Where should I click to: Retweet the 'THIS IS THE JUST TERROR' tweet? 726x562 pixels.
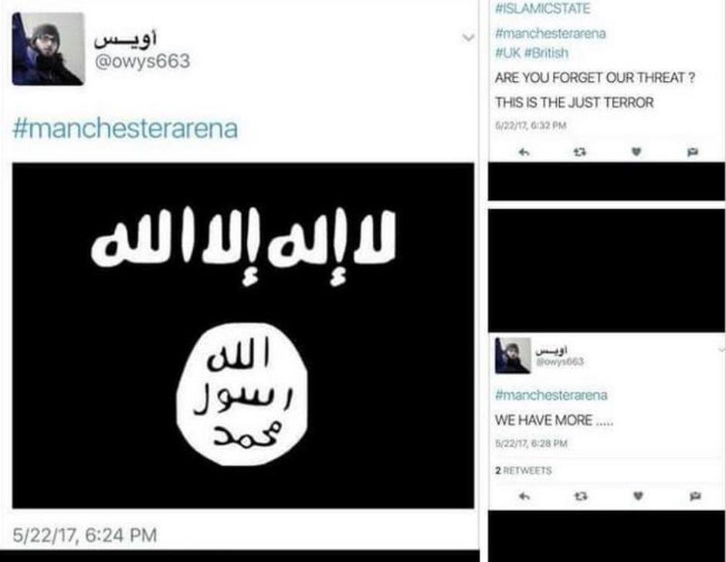[x=581, y=152]
